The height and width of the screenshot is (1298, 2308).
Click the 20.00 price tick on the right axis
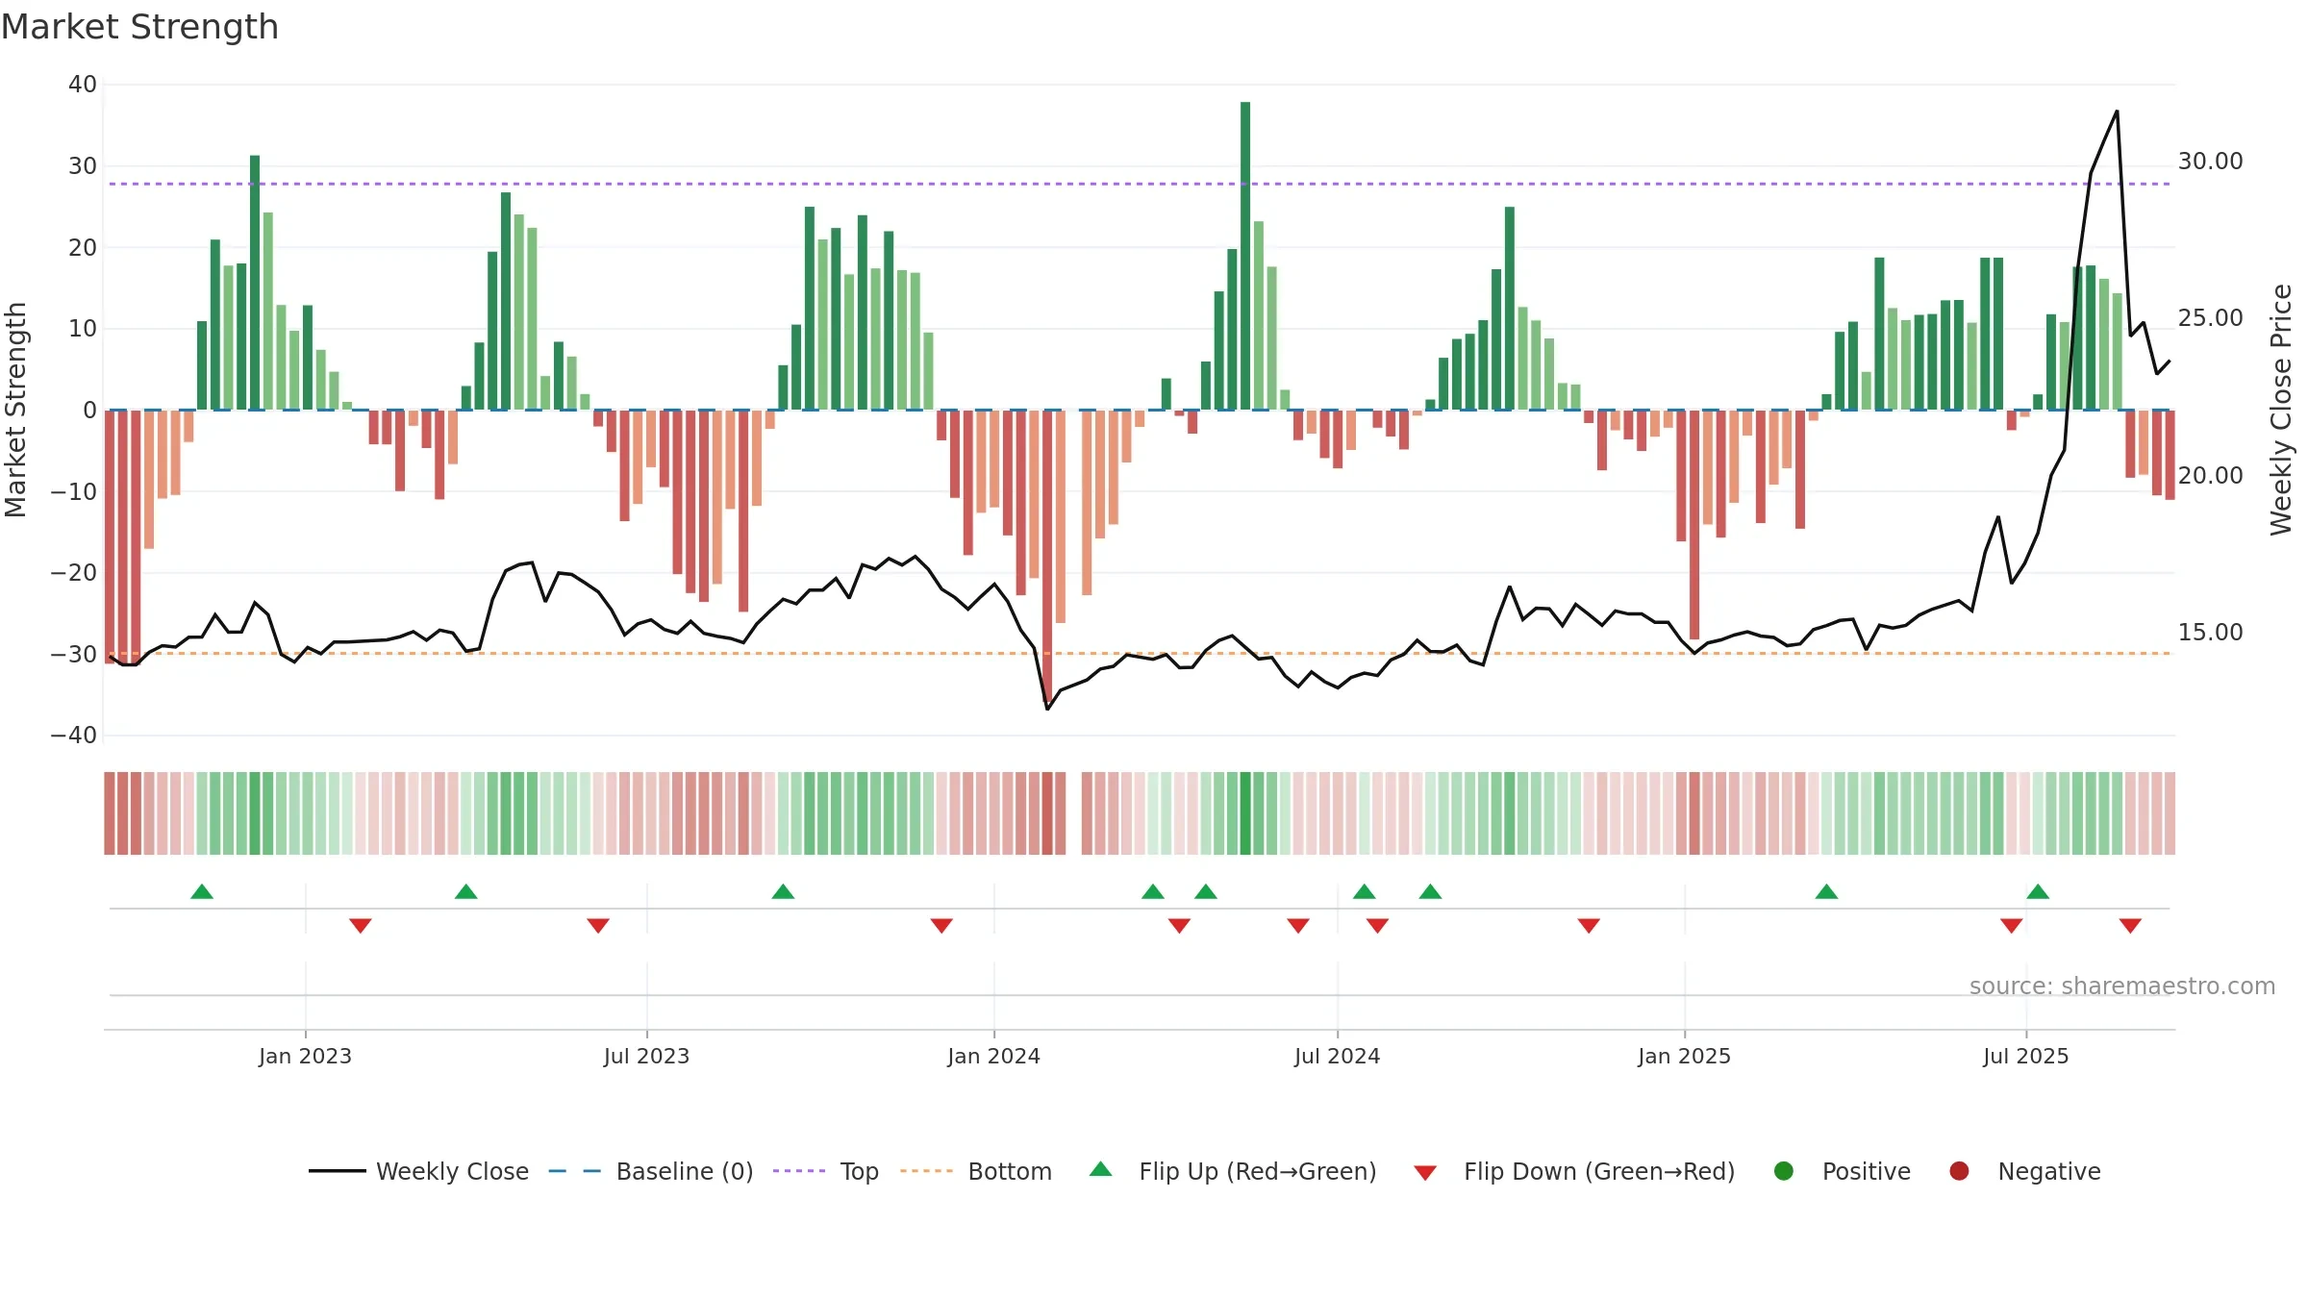coord(2210,476)
